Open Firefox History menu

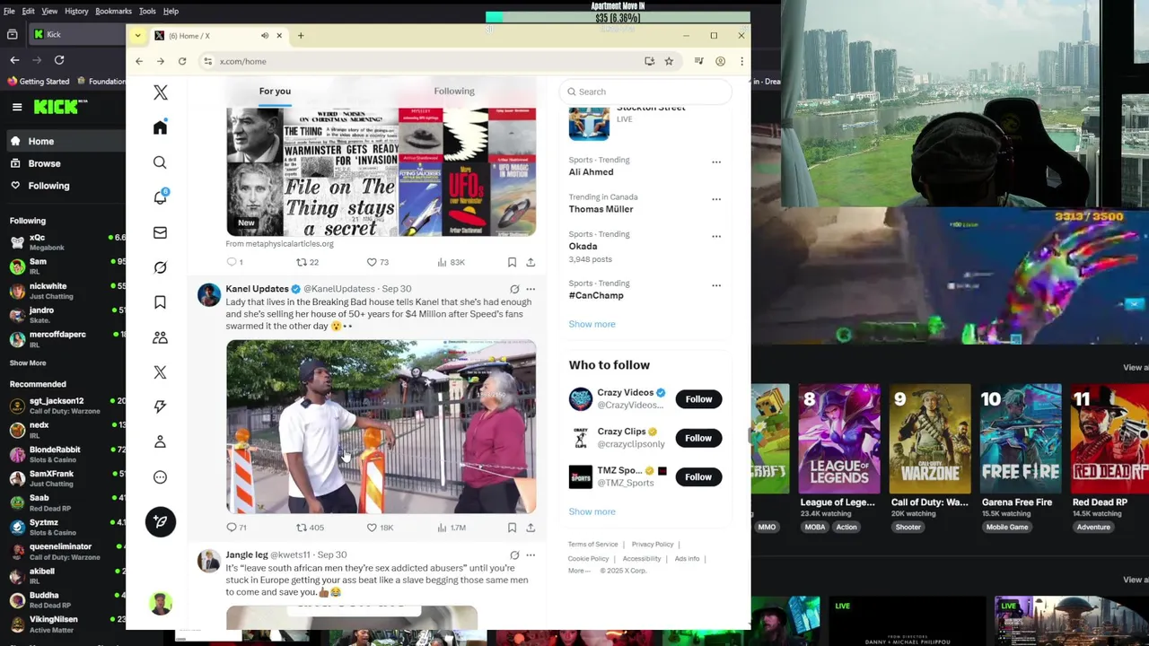(76, 11)
